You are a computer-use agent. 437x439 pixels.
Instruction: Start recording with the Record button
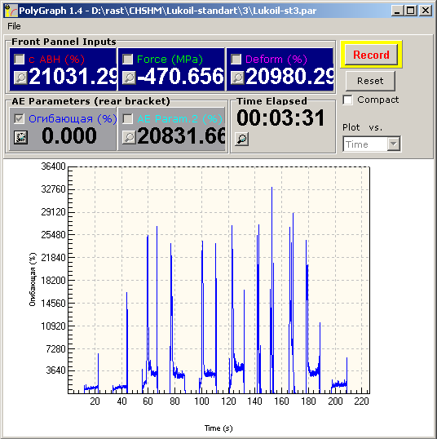pyautogui.click(x=371, y=55)
